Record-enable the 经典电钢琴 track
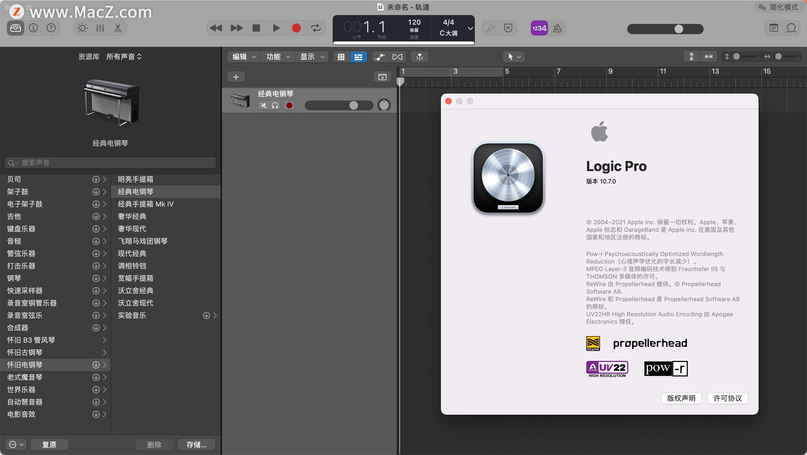The height and width of the screenshot is (455, 807). (289, 105)
